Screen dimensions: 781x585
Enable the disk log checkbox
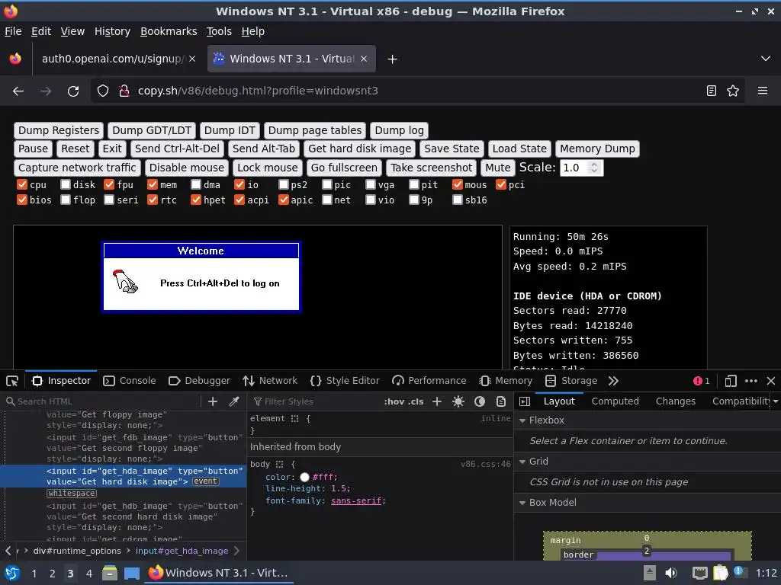(x=66, y=184)
